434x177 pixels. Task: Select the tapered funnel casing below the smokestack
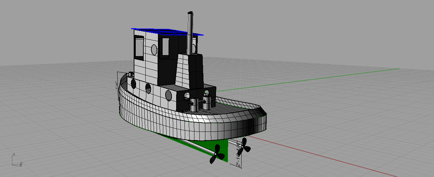(189, 71)
